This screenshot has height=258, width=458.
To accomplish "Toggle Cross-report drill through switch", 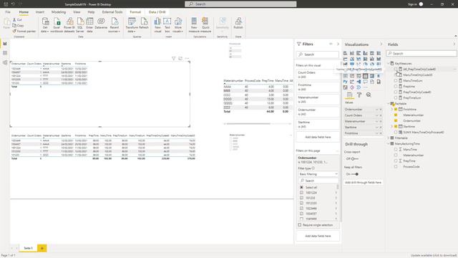I will click(x=354, y=159).
